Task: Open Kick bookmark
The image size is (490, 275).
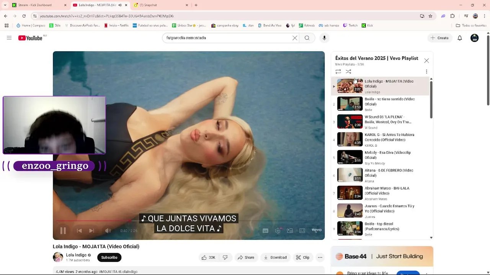Action: tap(367, 26)
